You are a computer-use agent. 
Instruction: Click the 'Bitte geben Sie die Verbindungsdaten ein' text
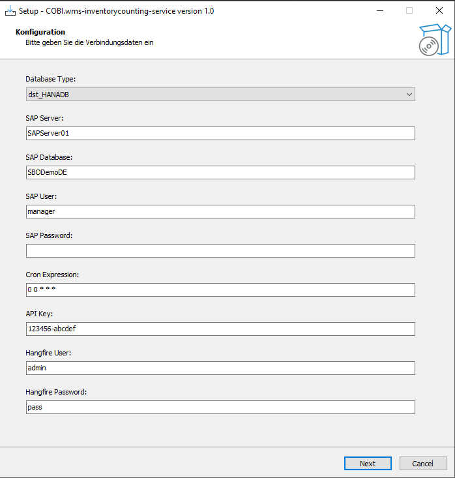tap(89, 42)
